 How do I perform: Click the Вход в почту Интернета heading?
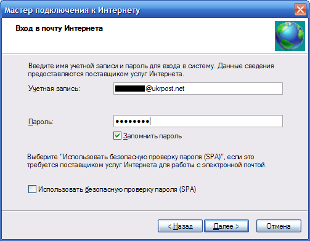[x=59, y=28]
